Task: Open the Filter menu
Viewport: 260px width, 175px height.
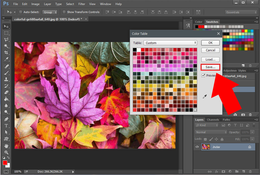Action: (x=82, y=4)
